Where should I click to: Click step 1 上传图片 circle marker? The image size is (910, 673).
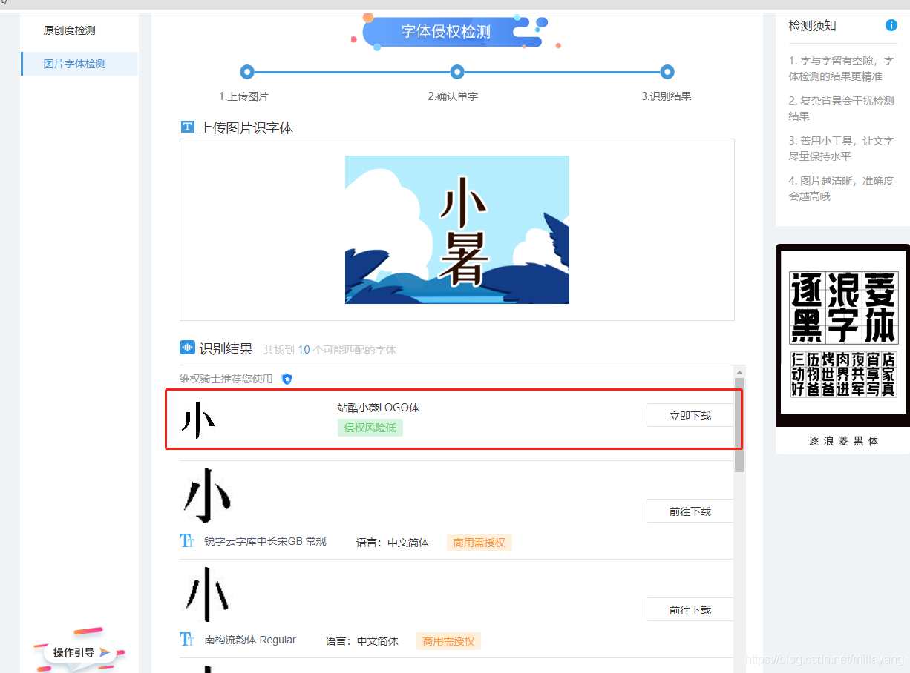coord(247,72)
